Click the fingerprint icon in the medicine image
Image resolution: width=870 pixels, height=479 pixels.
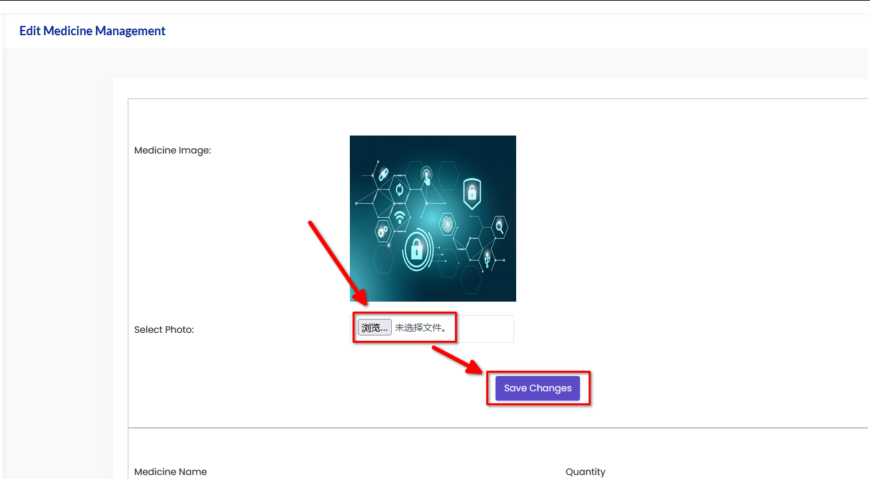pos(447,225)
